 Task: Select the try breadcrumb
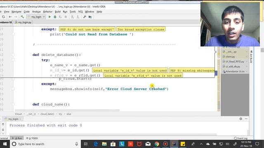point(60,114)
